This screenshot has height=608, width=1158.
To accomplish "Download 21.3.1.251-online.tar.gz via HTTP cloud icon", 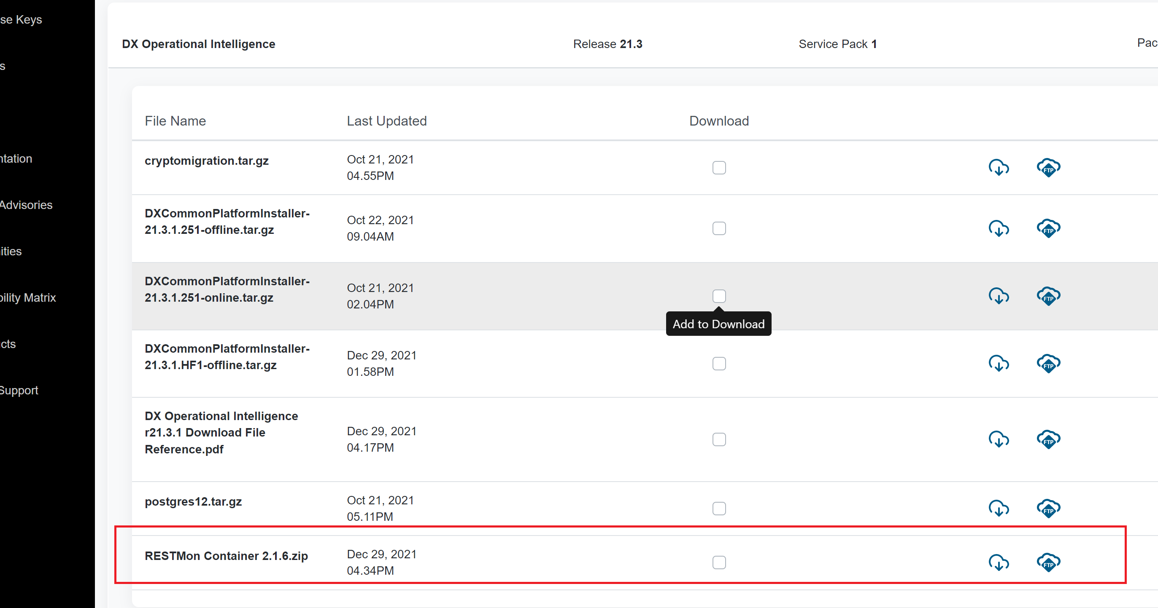I will 999,296.
